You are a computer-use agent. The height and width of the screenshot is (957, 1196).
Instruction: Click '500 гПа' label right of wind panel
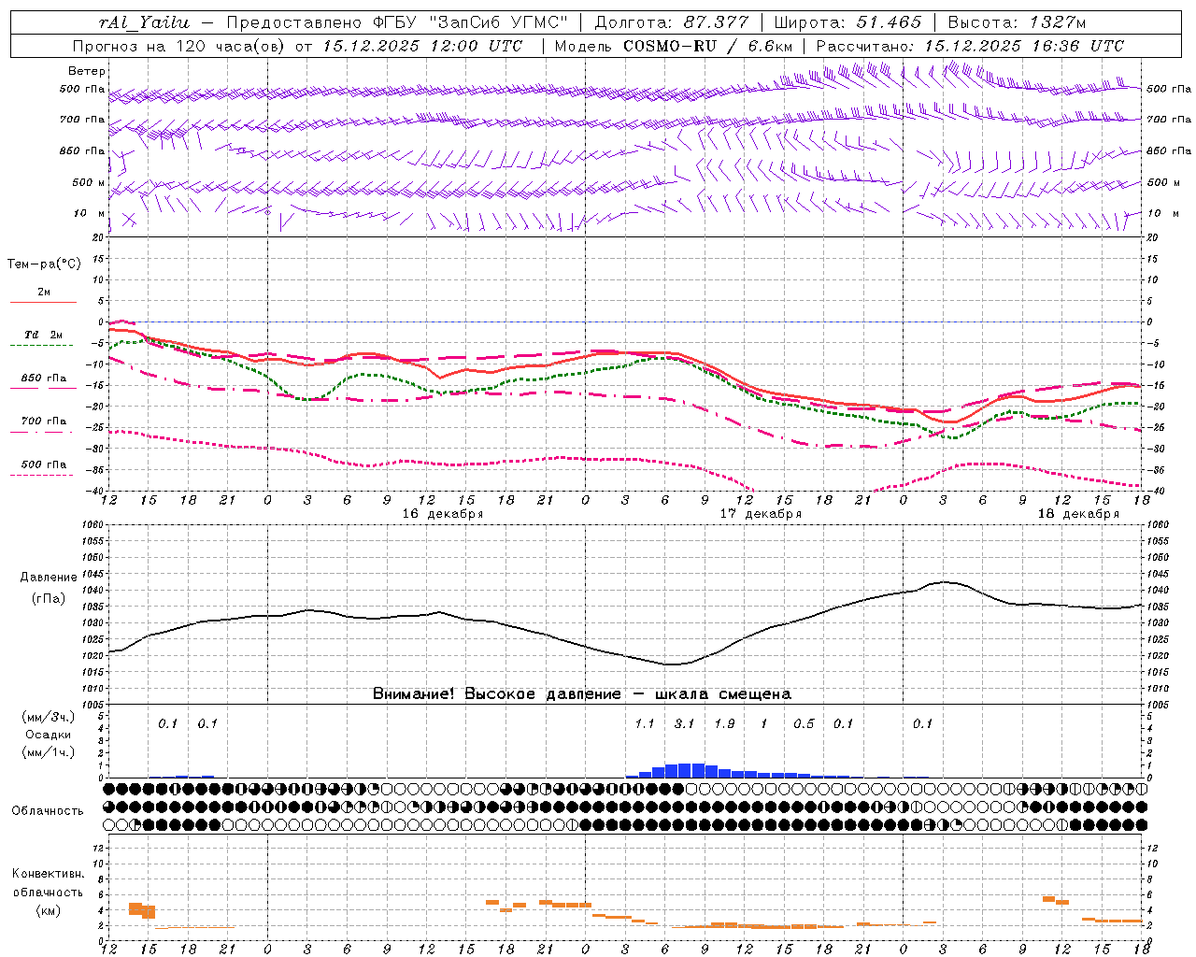pos(1169,89)
